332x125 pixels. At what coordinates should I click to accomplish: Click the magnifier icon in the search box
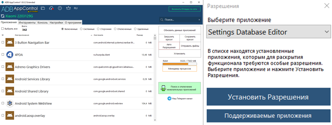point(162,20)
